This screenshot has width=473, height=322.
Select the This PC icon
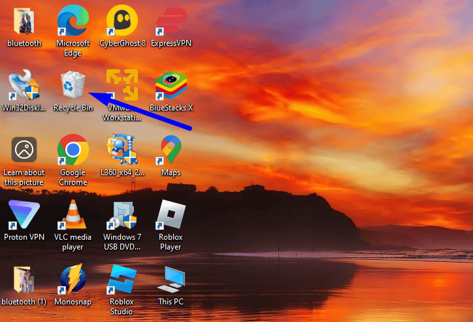pyautogui.click(x=171, y=280)
